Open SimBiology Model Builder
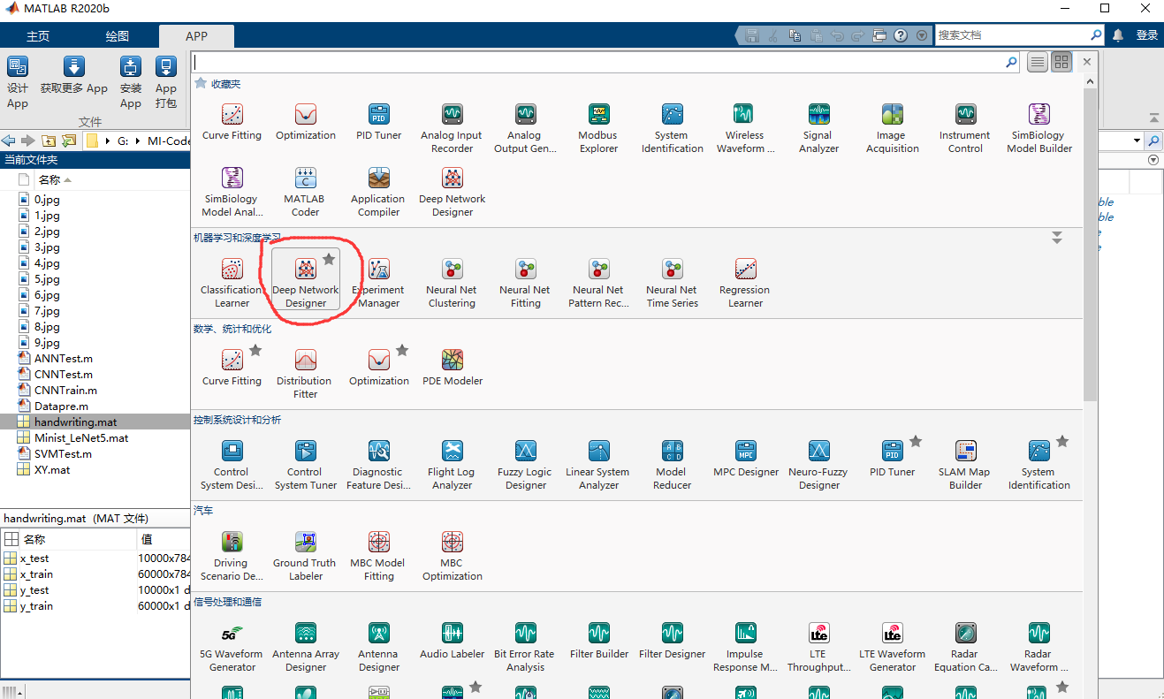Screen dimensions: 1164x699 [x=1038, y=128]
